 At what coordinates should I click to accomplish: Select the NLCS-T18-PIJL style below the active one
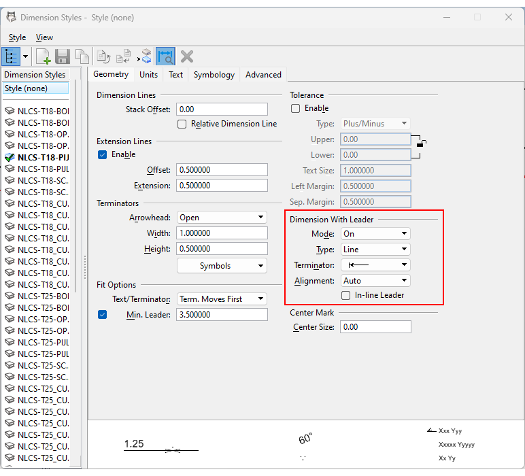(37, 169)
